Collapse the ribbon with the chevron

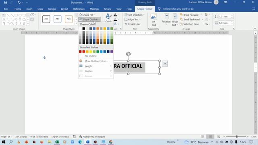[255, 29]
